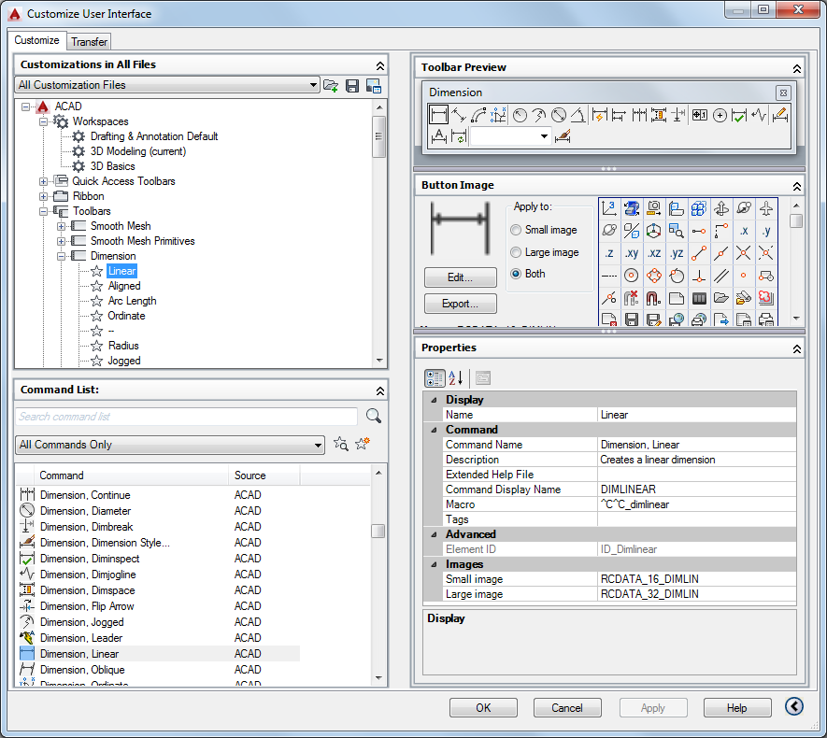Click the Center Mark icon in Toolbar Preview
Image resolution: width=827 pixels, height=738 pixels.
720,114
